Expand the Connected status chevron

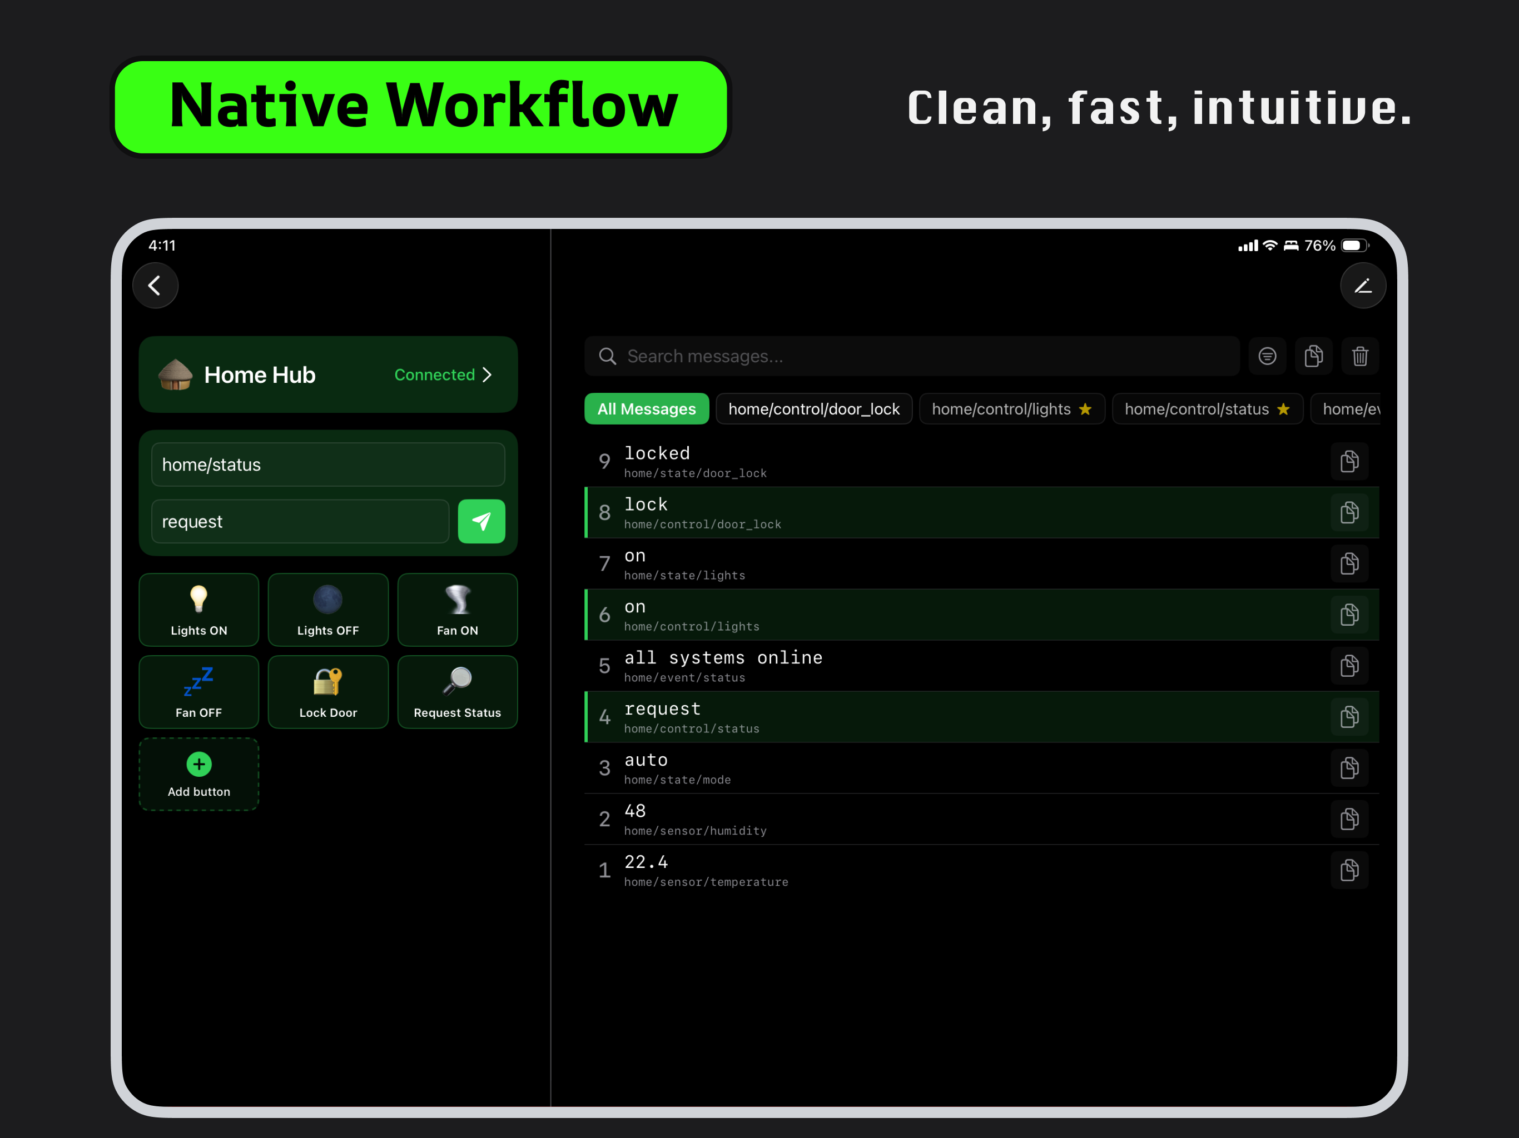pyautogui.click(x=487, y=375)
